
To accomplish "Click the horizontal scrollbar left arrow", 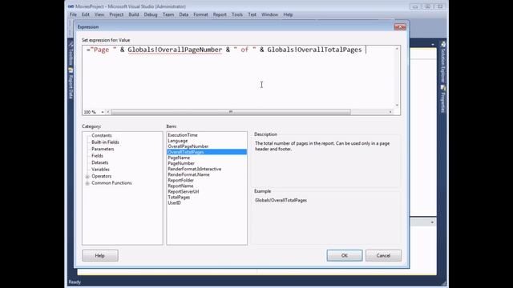I will pos(108,112).
